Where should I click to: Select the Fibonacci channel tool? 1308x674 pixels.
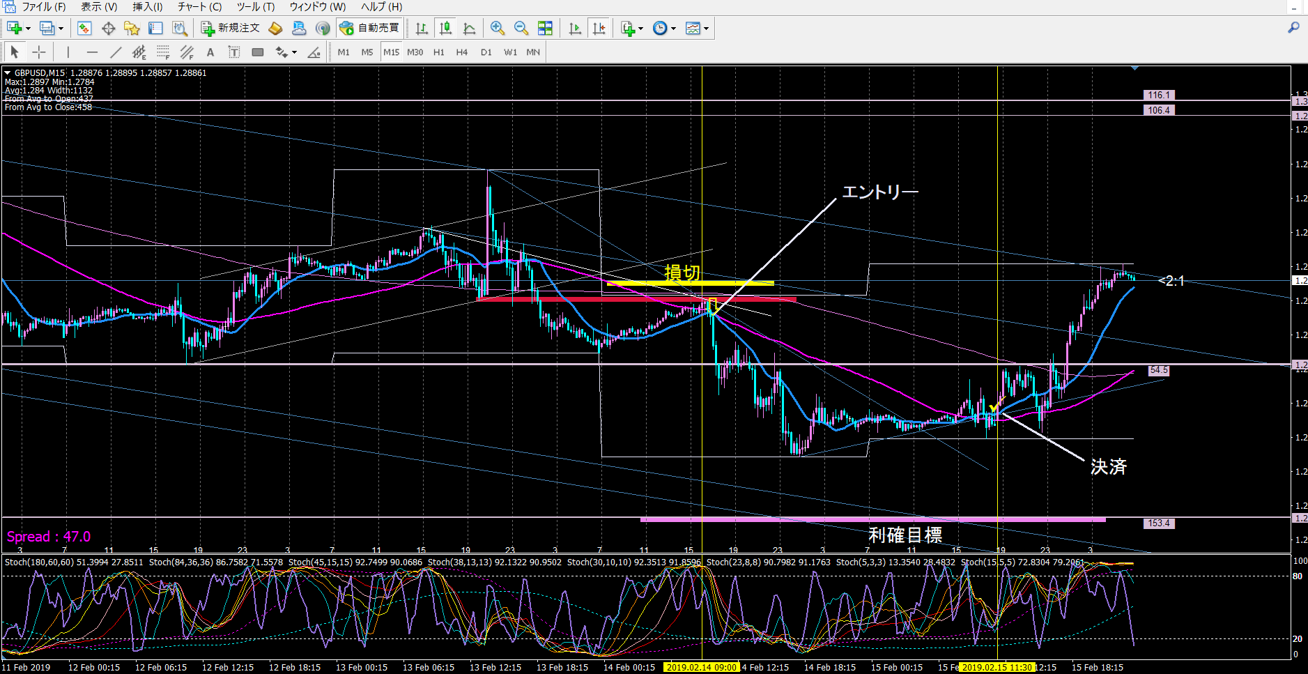tap(187, 52)
